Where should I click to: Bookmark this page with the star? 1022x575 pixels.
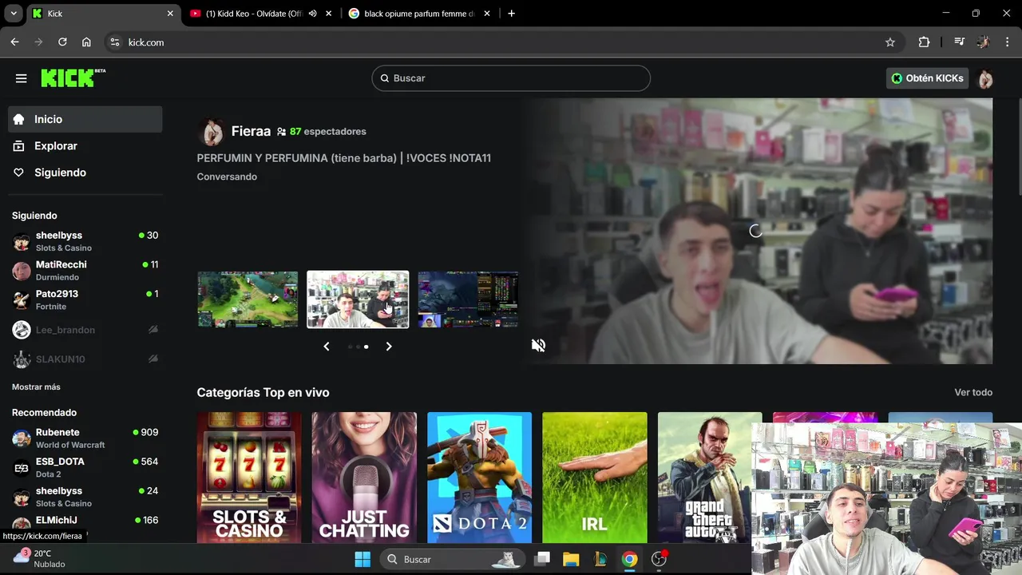click(890, 42)
